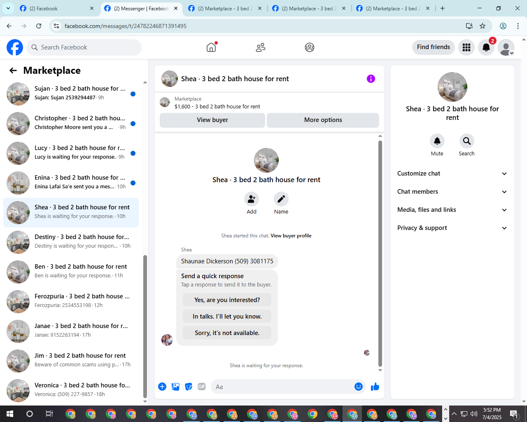Edit the chat name with pencil icon
Viewport: 527px width, 422px height.
click(x=281, y=199)
